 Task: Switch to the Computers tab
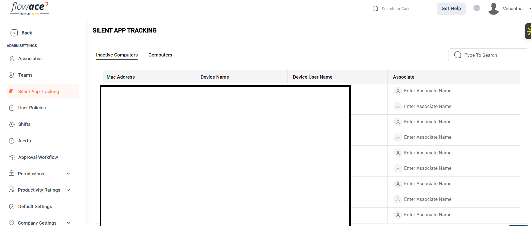[x=160, y=55]
